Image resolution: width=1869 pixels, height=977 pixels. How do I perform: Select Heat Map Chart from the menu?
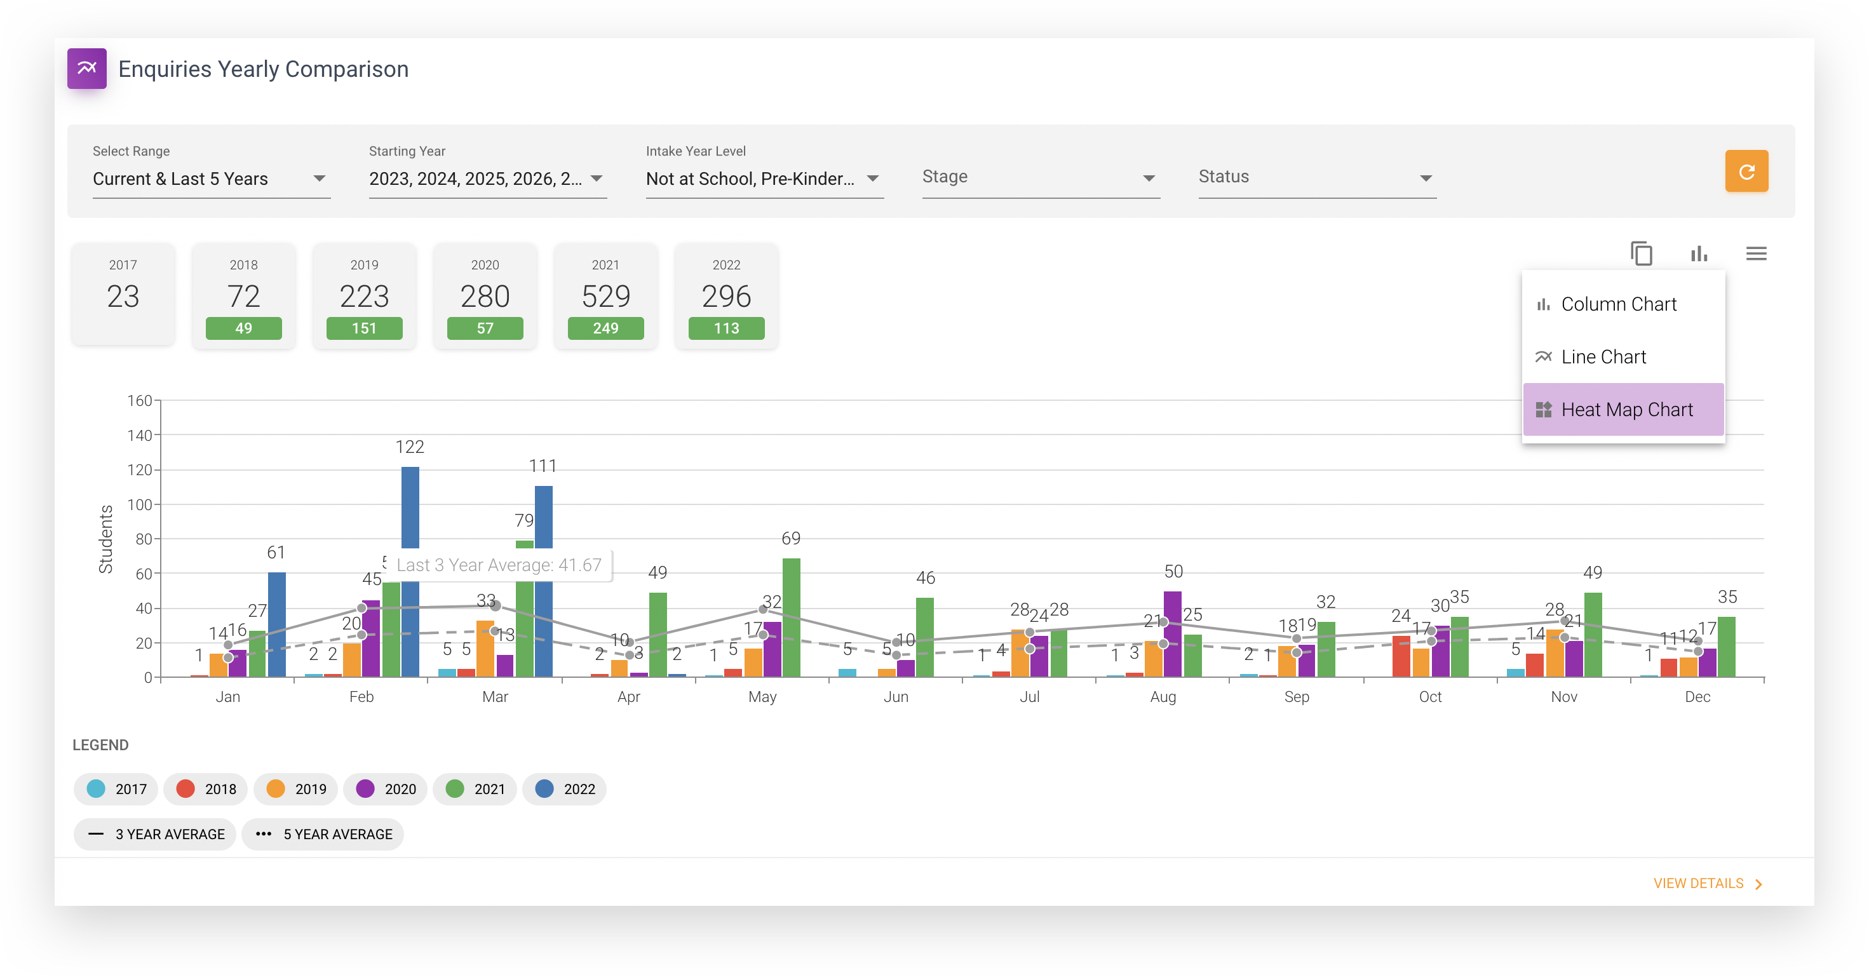point(1627,409)
